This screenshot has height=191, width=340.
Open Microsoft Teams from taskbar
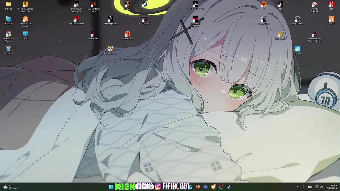tap(206, 187)
